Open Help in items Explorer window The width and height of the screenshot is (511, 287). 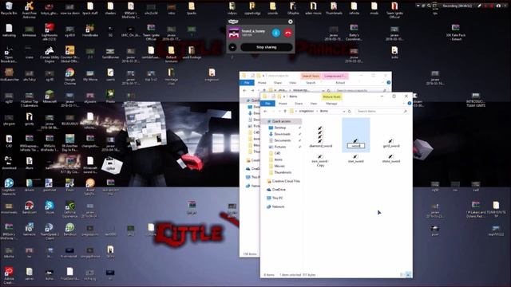pyautogui.click(x=410, y=104)
